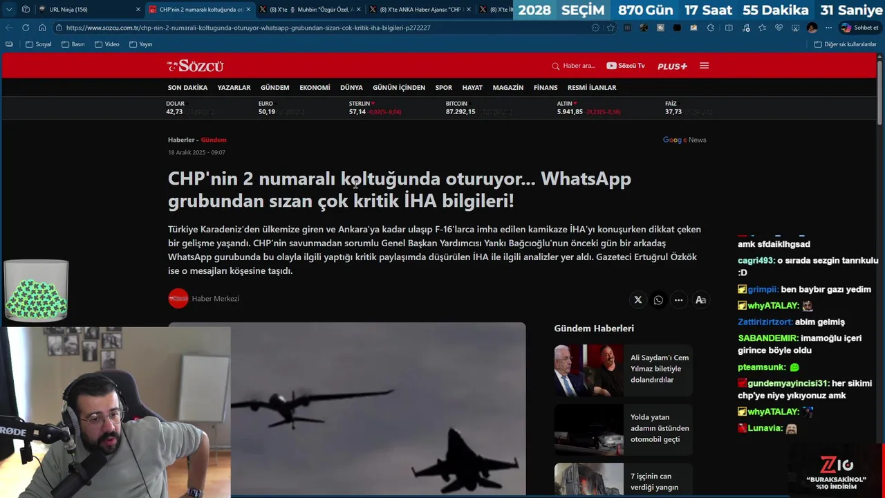Viewport: 885px width, 498px height.
Task: Go back with the browser back arrow
Action: coord(9,28)
